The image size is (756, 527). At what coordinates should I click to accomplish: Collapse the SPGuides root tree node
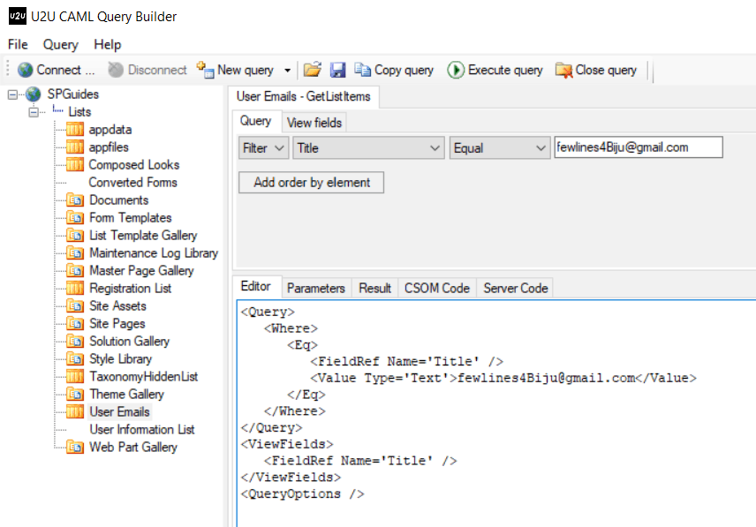pos(13,94)
